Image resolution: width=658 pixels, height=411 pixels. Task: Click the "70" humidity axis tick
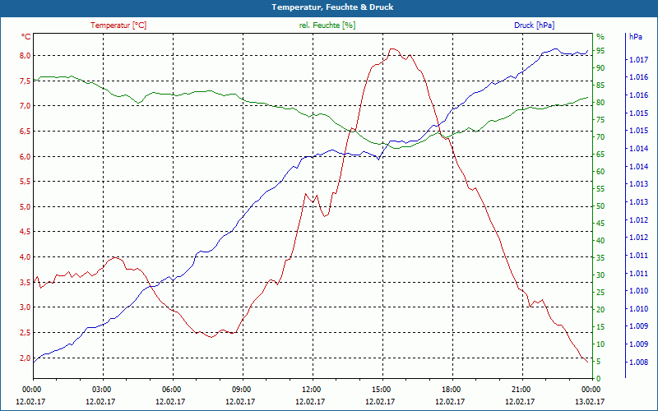point(600,137)
